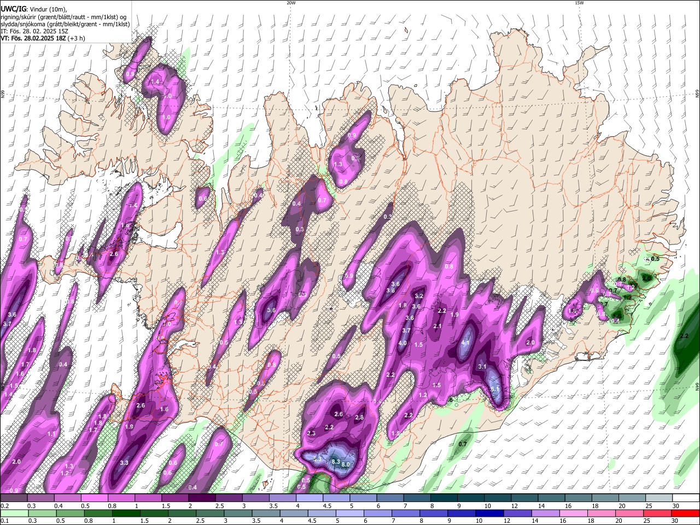
Task: Pick upper legend swatch between 0.5 and 0.8
Action: coord(94,498)
